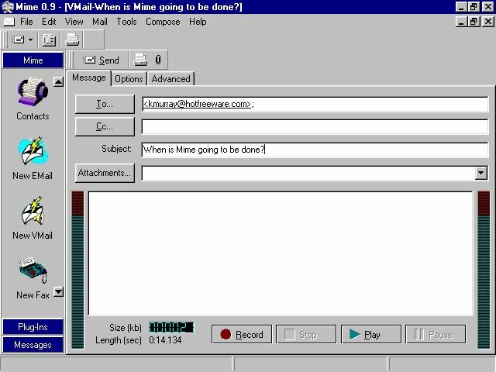
Task: Open the Edit menu
Action: click(x=49, y=22)
